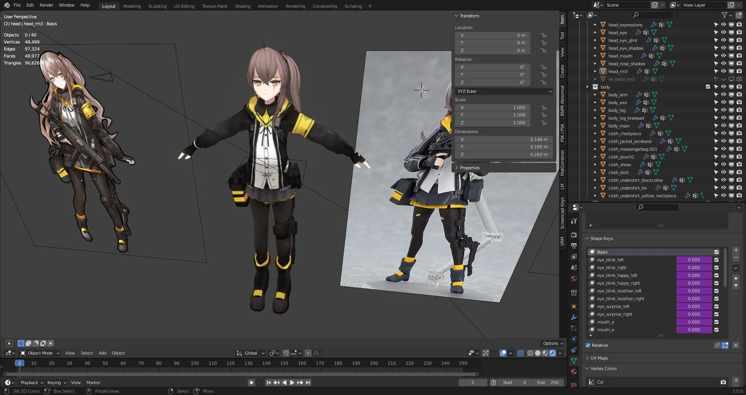Viewport: 746px width, 395px height.
Task: Open the Material properties tab icon
Action: [574, 372]
